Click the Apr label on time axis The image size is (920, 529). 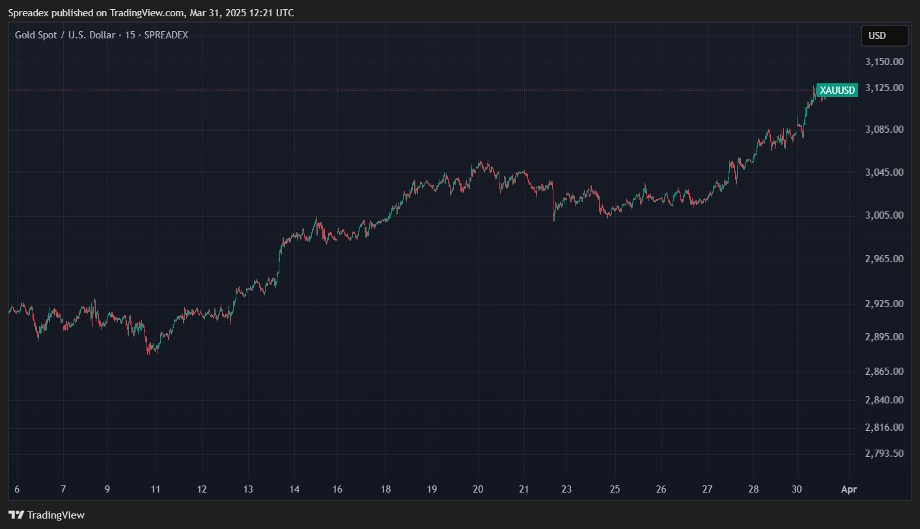[849, 489]
